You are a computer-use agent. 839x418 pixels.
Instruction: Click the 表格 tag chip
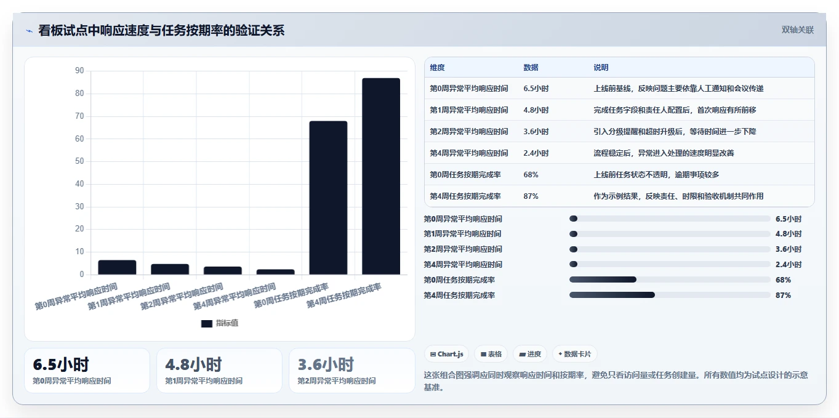tap(491, 354)
